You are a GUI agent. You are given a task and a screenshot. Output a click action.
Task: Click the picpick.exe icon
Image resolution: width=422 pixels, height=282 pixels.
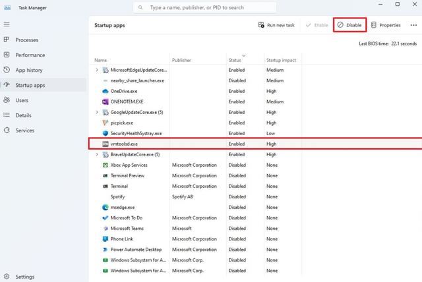coord(105,123)
